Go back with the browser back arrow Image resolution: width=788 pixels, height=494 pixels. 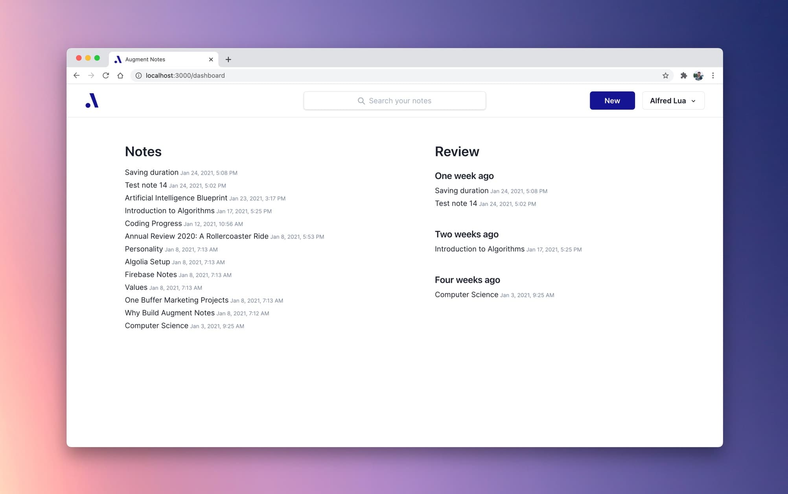(x=76, y=76)
